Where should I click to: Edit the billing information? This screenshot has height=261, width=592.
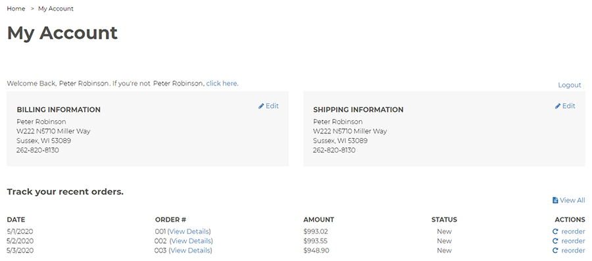point(272,107)
